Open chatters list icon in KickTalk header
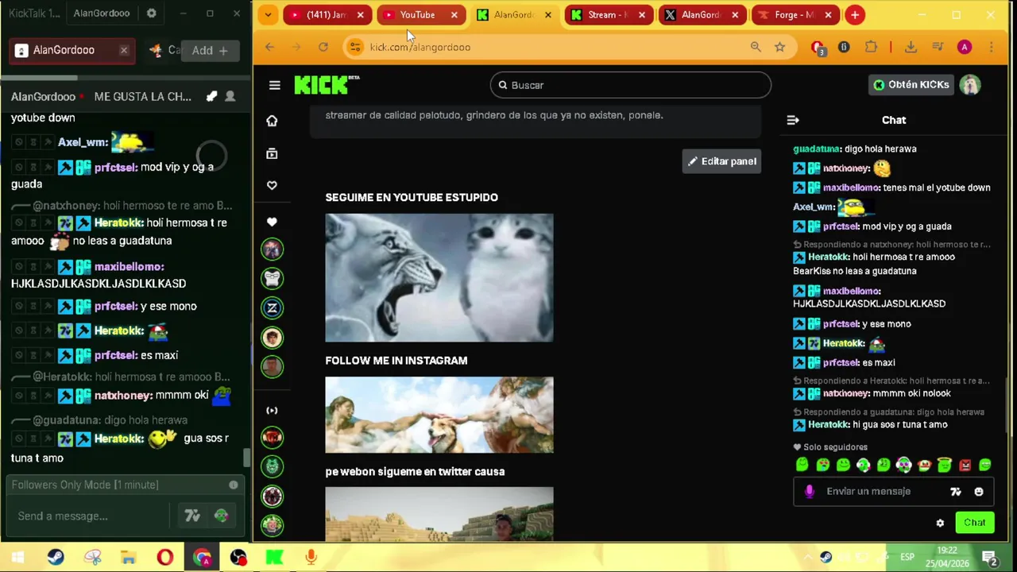Screen dimensions: 1017x572 pos(230,96)
